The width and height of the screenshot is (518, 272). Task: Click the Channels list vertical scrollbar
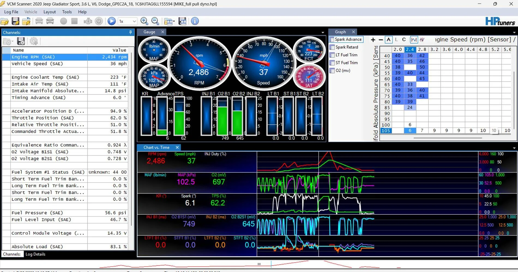132,139
